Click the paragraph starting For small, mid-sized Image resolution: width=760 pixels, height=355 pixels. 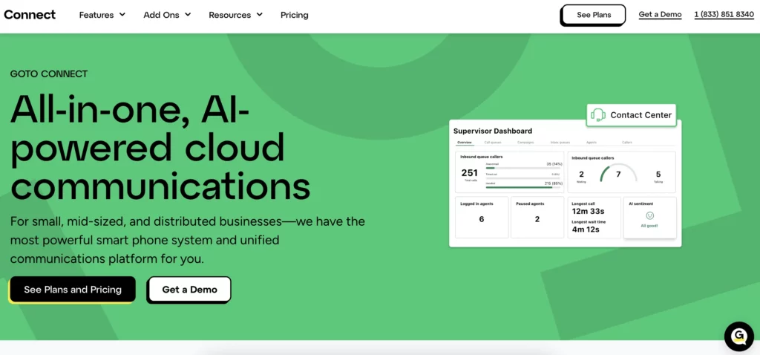pyautogui.click(x=188, y=240)
